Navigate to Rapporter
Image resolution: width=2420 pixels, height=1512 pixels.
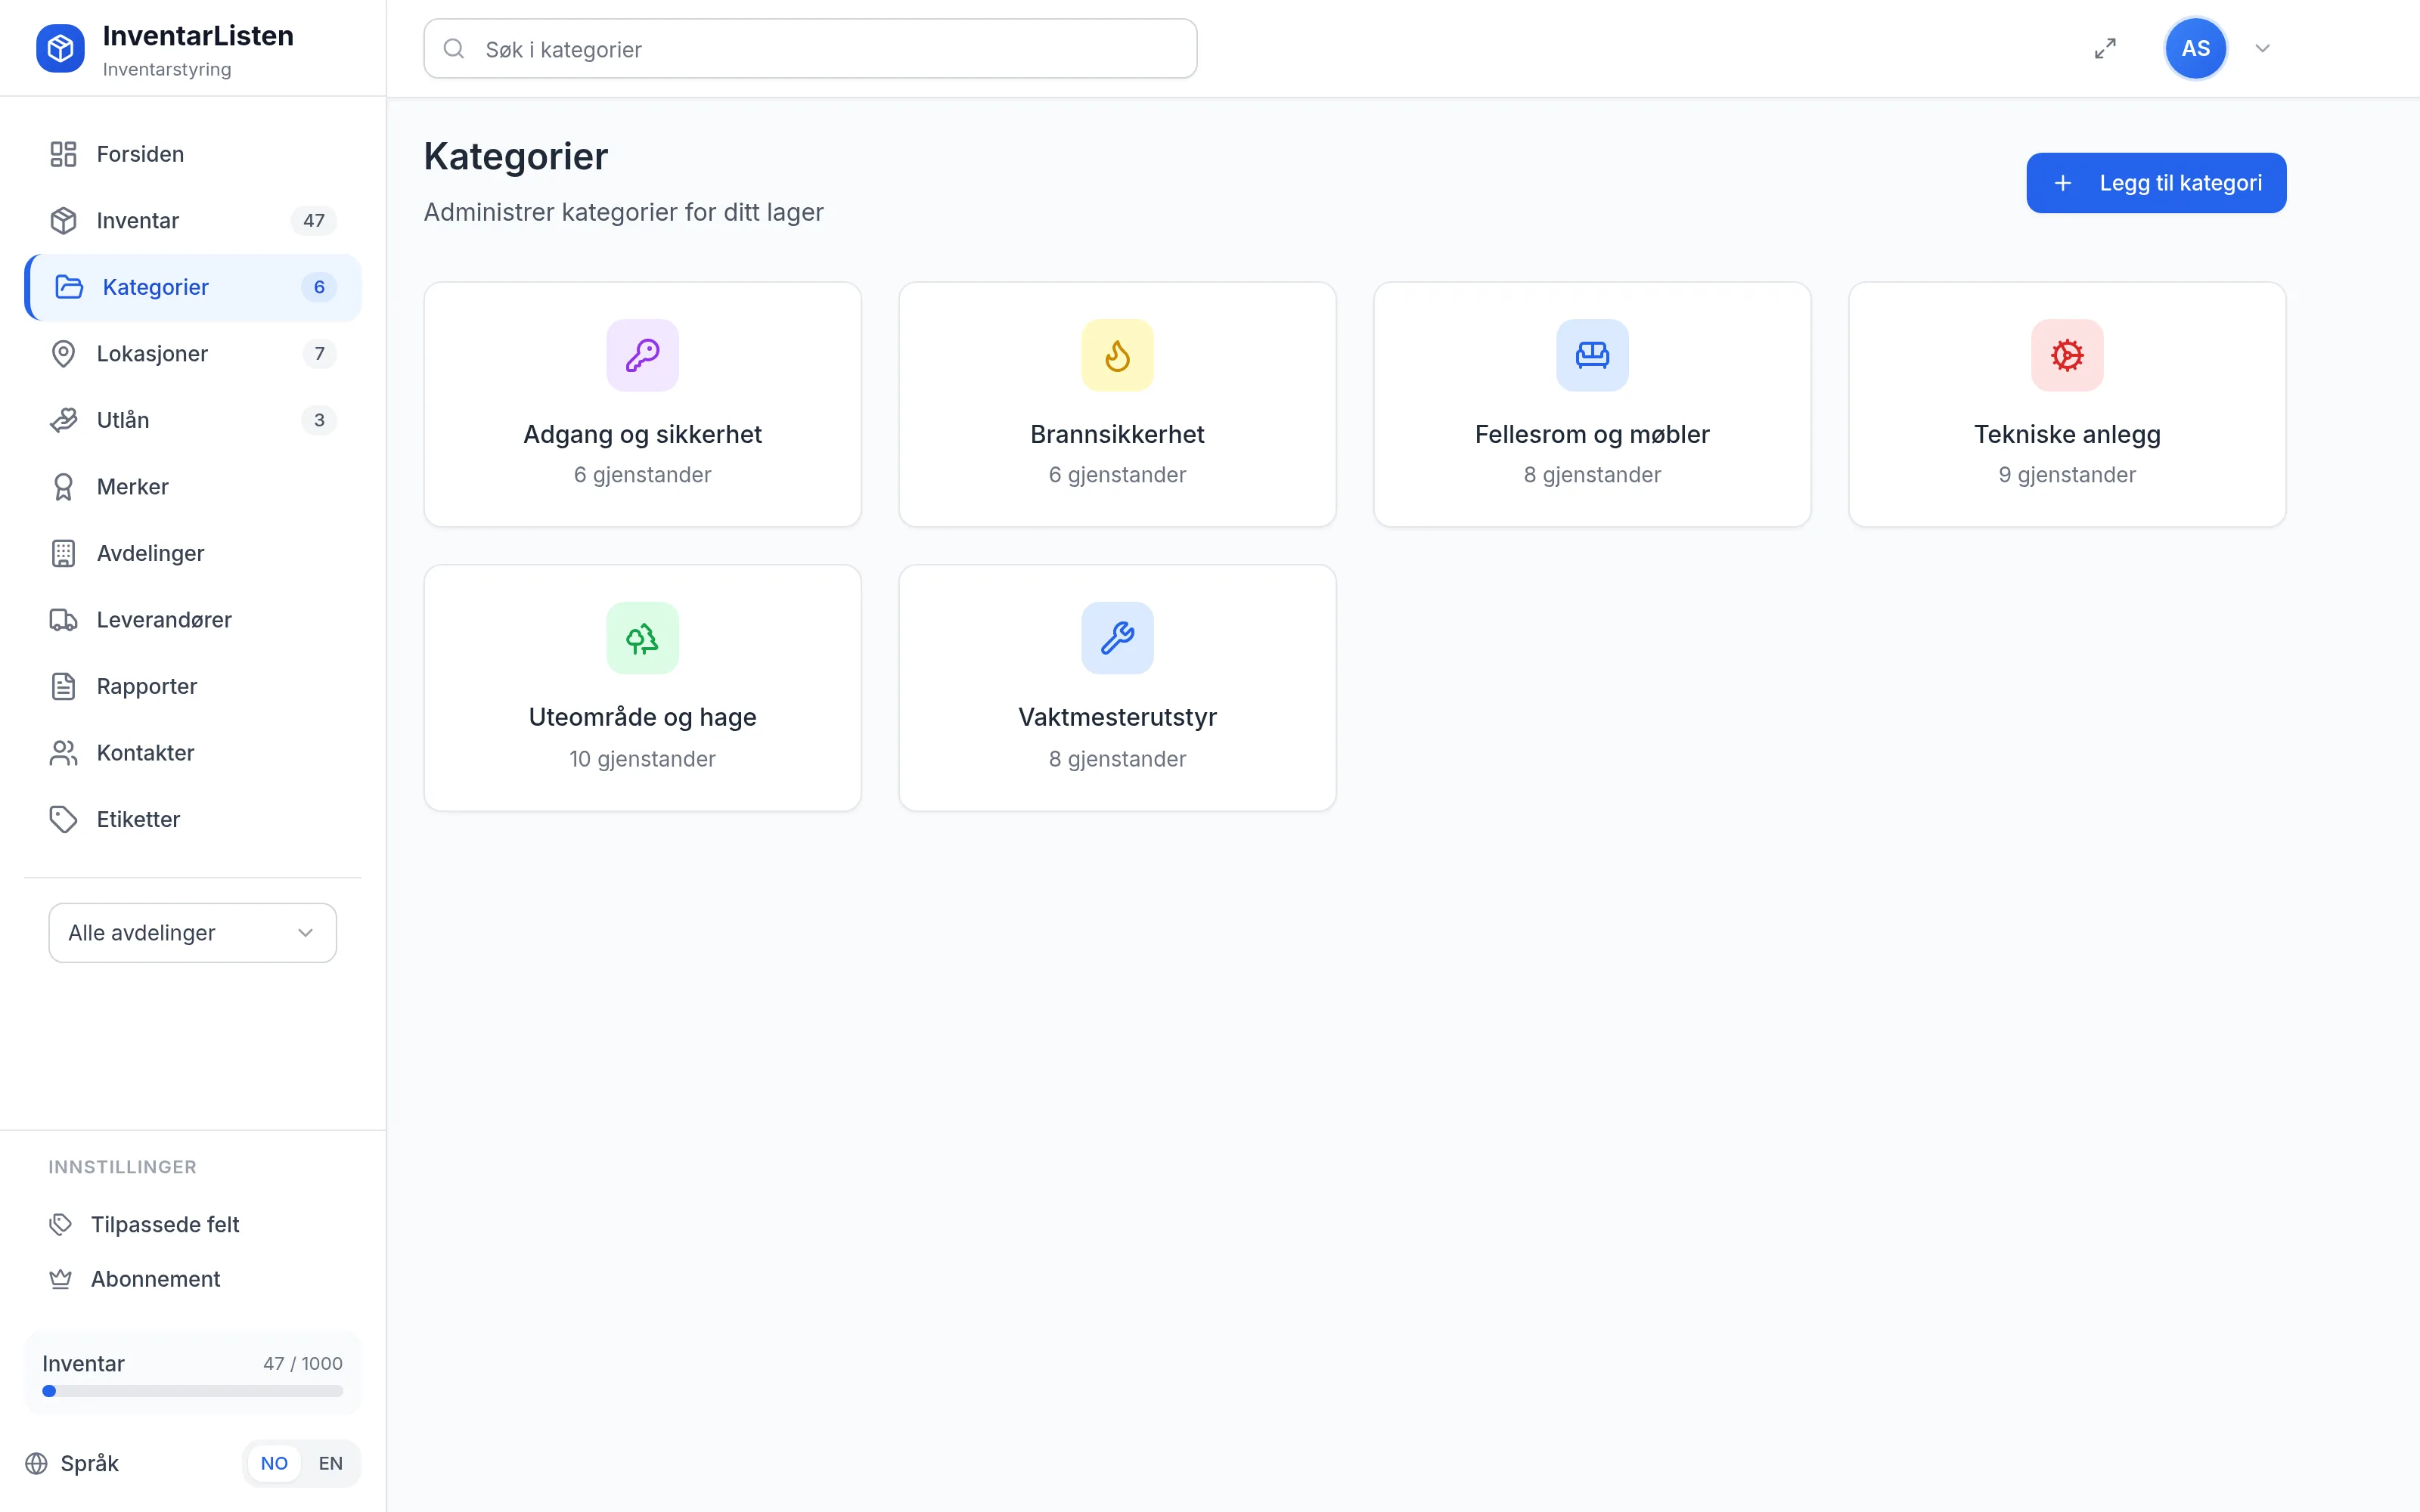click(x=192, y=686)
